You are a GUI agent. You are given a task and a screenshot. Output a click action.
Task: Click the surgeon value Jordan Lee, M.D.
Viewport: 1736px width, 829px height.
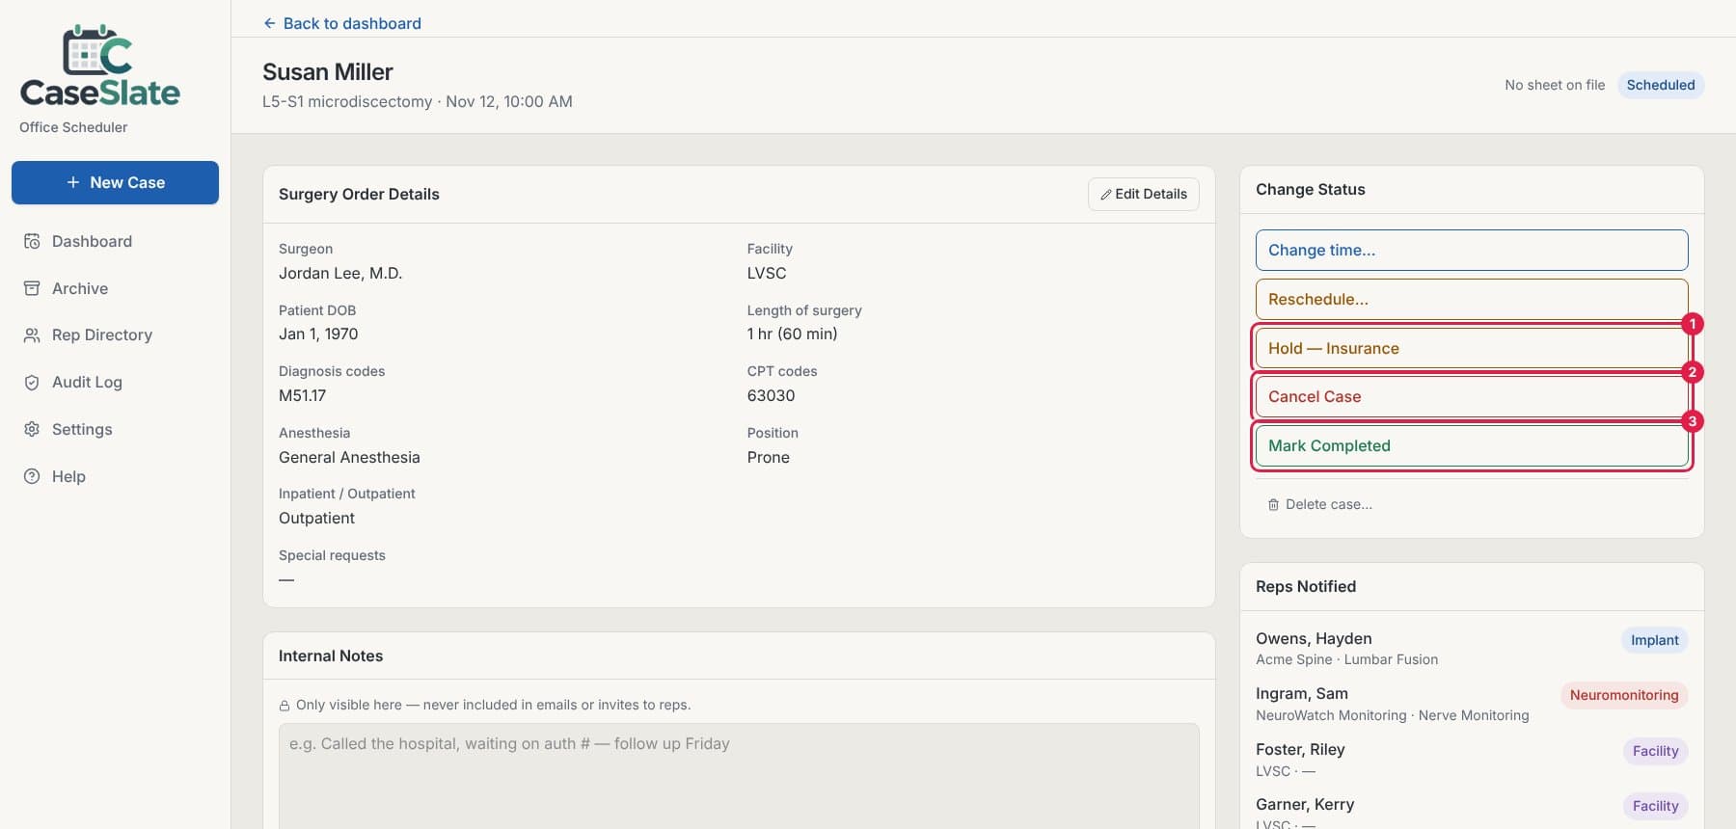[340, 273]
